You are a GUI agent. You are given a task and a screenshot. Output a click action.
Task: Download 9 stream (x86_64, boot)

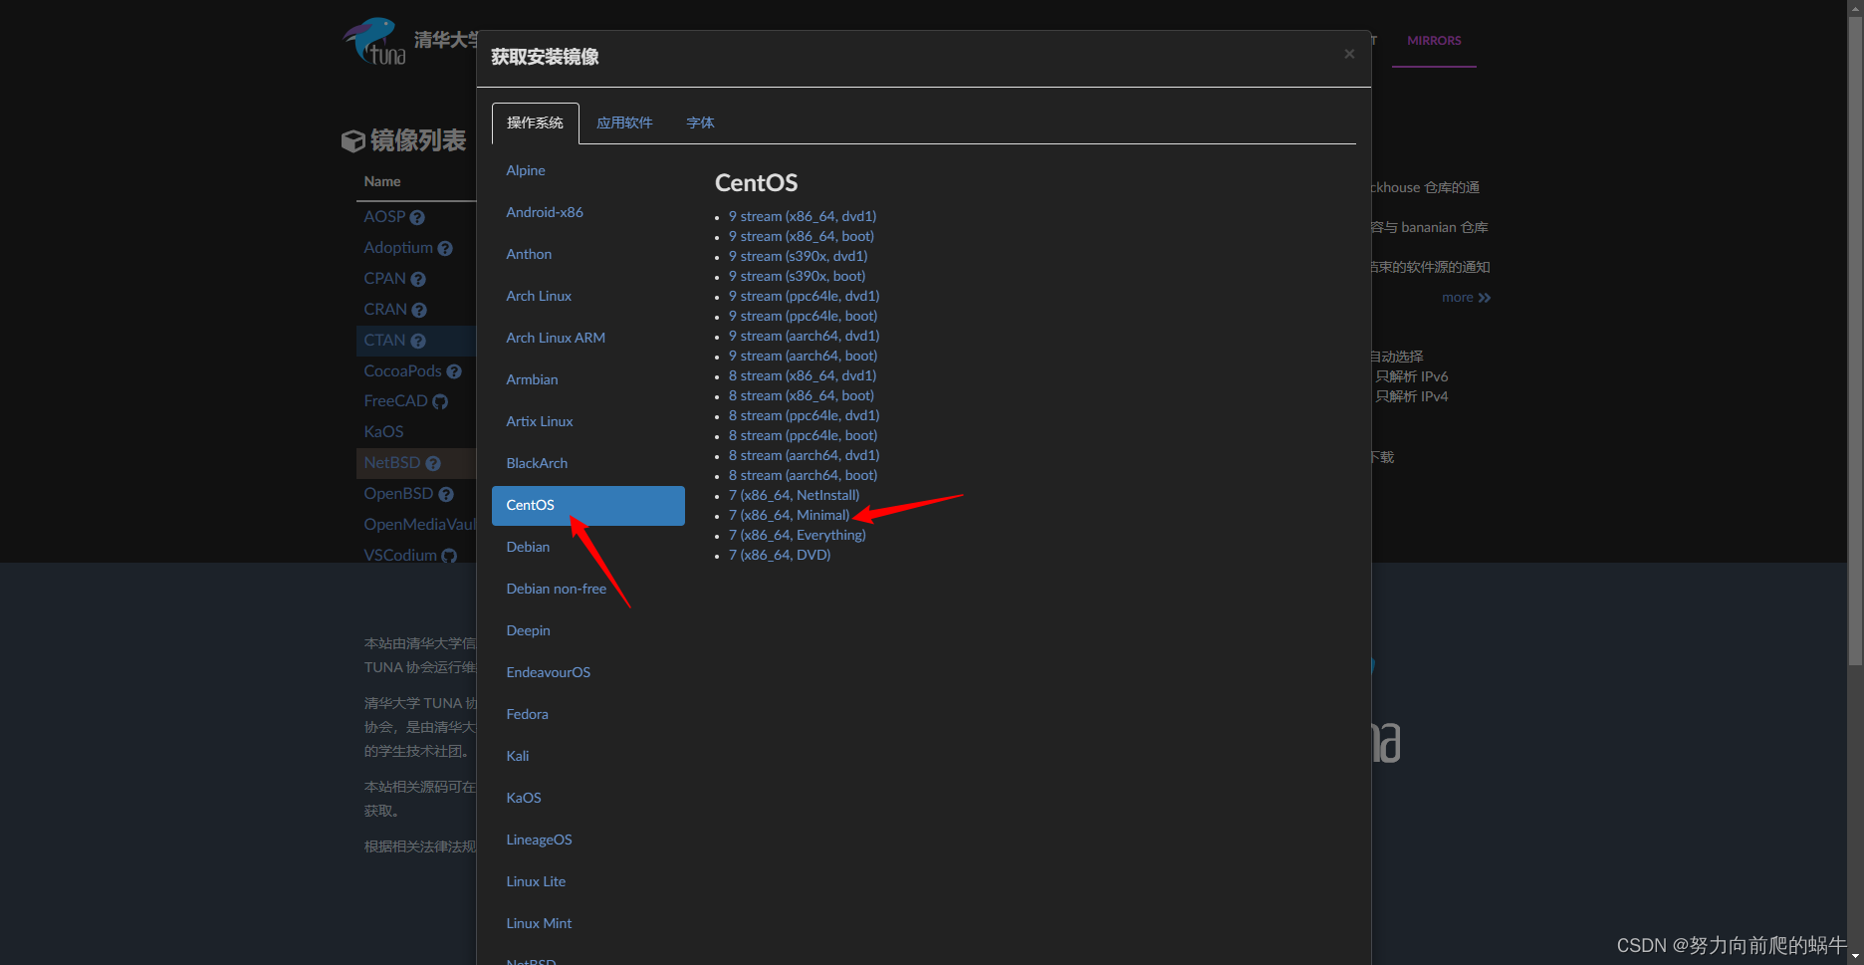tap(802, 236)
